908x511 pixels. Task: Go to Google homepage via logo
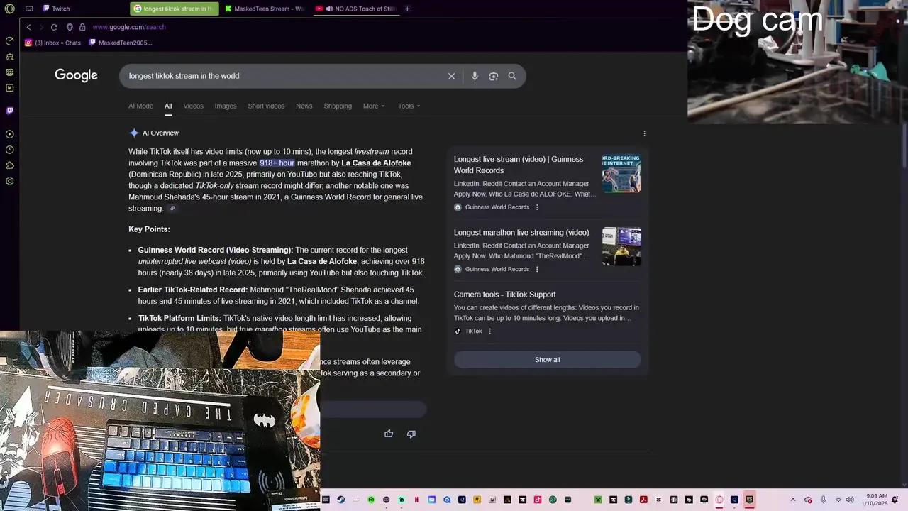76,76
